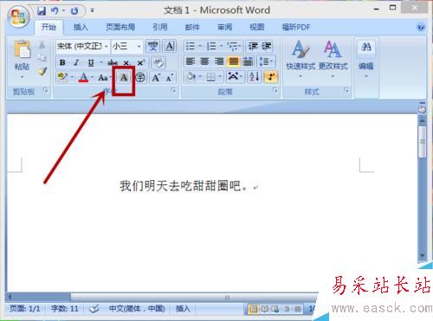433x321 pixels.
Task: Sort the selected text (A-Z icon)
Action: tap(255, 77)
